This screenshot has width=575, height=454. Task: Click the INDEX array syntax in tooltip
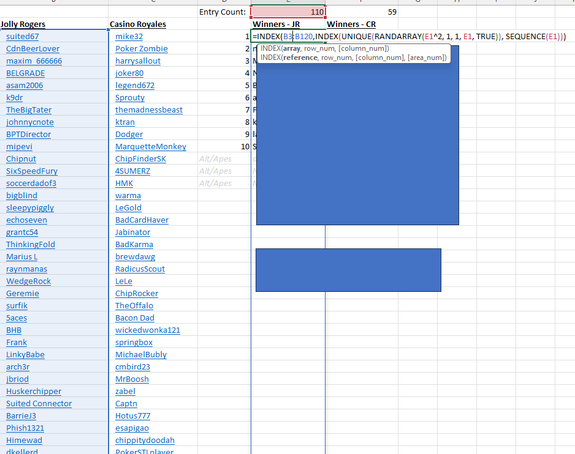coord(324,48)
